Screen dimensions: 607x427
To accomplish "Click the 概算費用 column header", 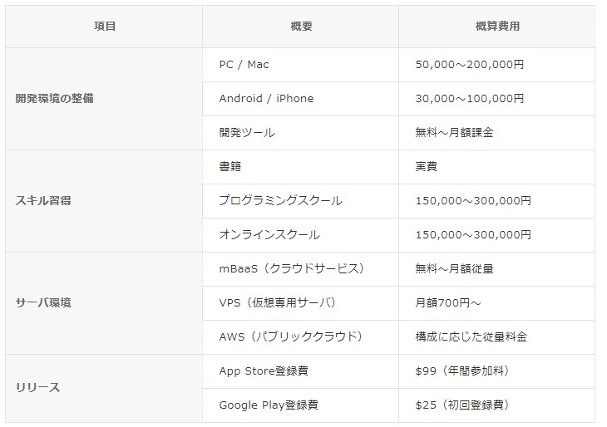I will 497,27.
